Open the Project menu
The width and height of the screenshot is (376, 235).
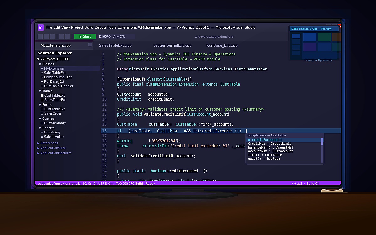coord(77,28)
